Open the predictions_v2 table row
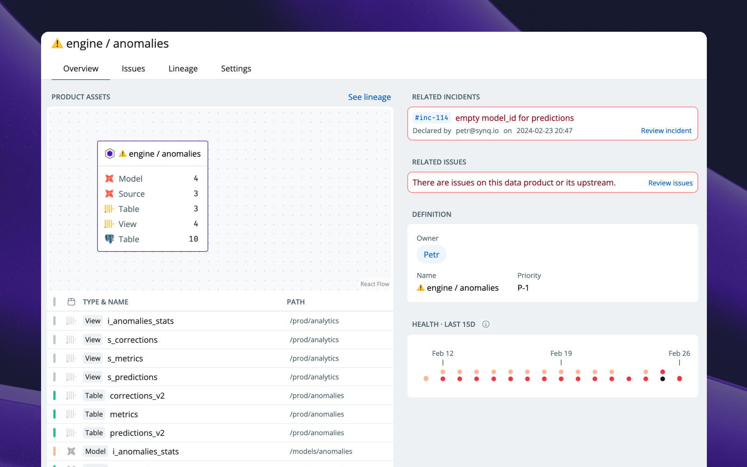 pyautogui.click(x=220, y=433)
